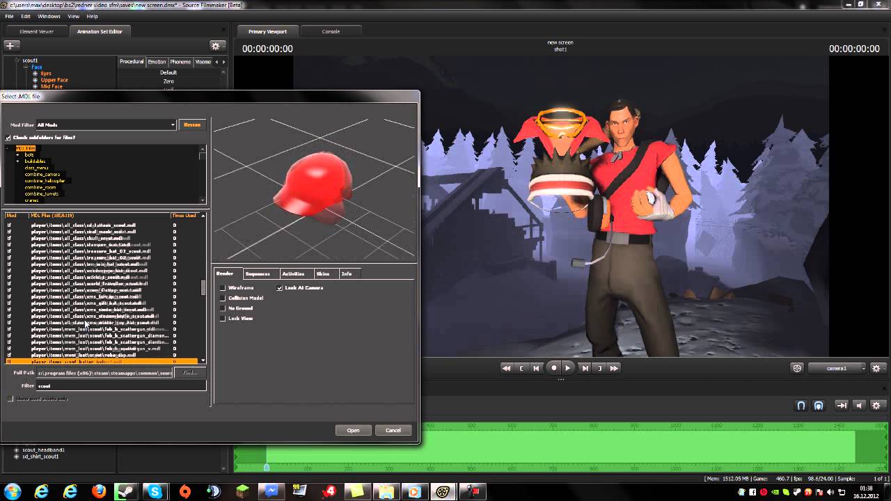The height and width of the screenshot is (501, 891).
Task: Skip to first frame in playback controls
Action: 507,368
